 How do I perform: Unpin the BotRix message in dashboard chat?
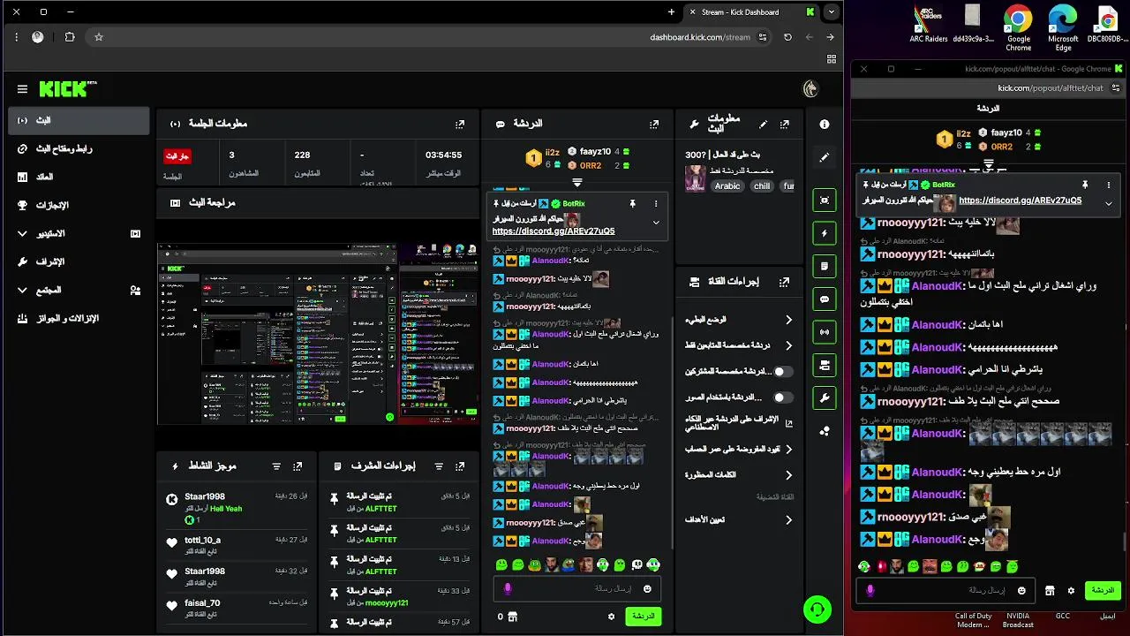(632, 203)
